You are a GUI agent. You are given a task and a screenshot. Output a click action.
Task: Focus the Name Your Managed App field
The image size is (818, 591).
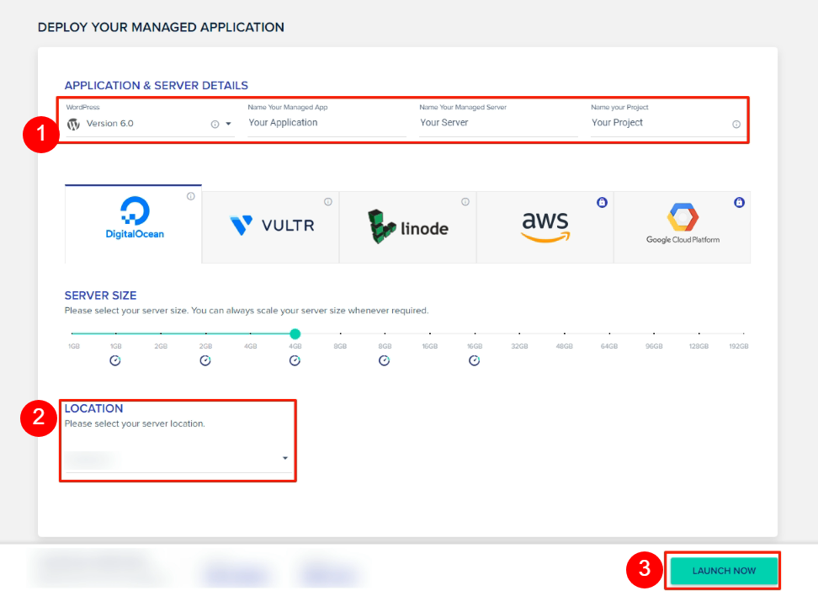[x=327, y=123]
